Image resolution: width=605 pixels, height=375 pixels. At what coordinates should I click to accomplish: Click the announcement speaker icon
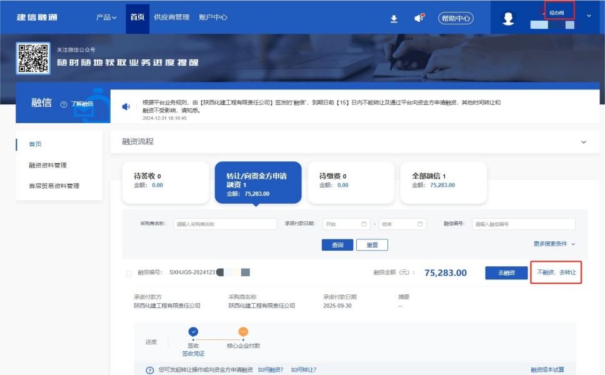[126, 106]
